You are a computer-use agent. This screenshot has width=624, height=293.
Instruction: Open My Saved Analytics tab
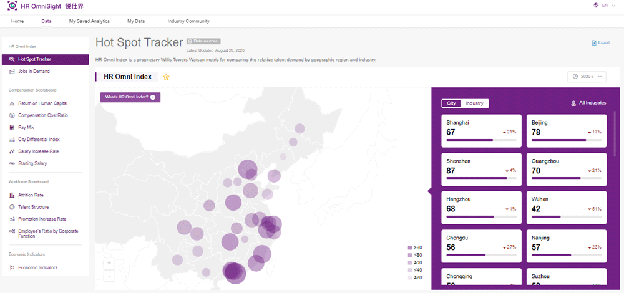89,21
